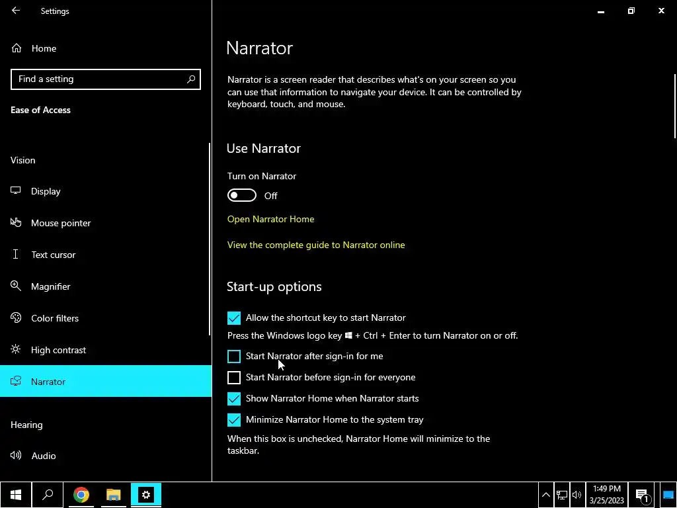Click the Narrator speech monitor icon

pos(16,381)
